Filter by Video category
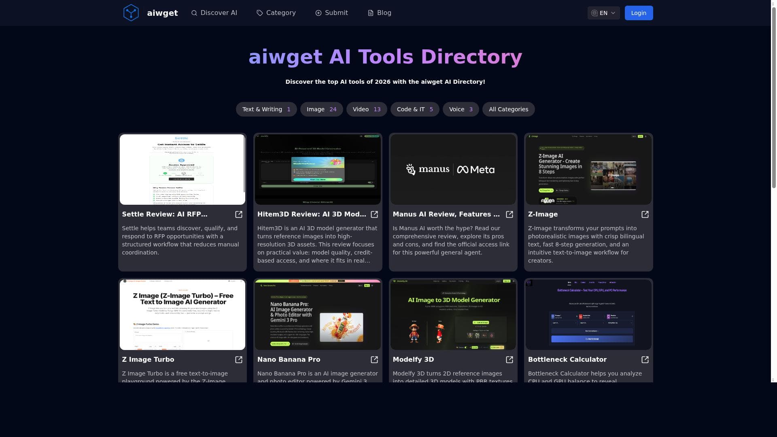This screenshot has height=437, width=777. 367,109
